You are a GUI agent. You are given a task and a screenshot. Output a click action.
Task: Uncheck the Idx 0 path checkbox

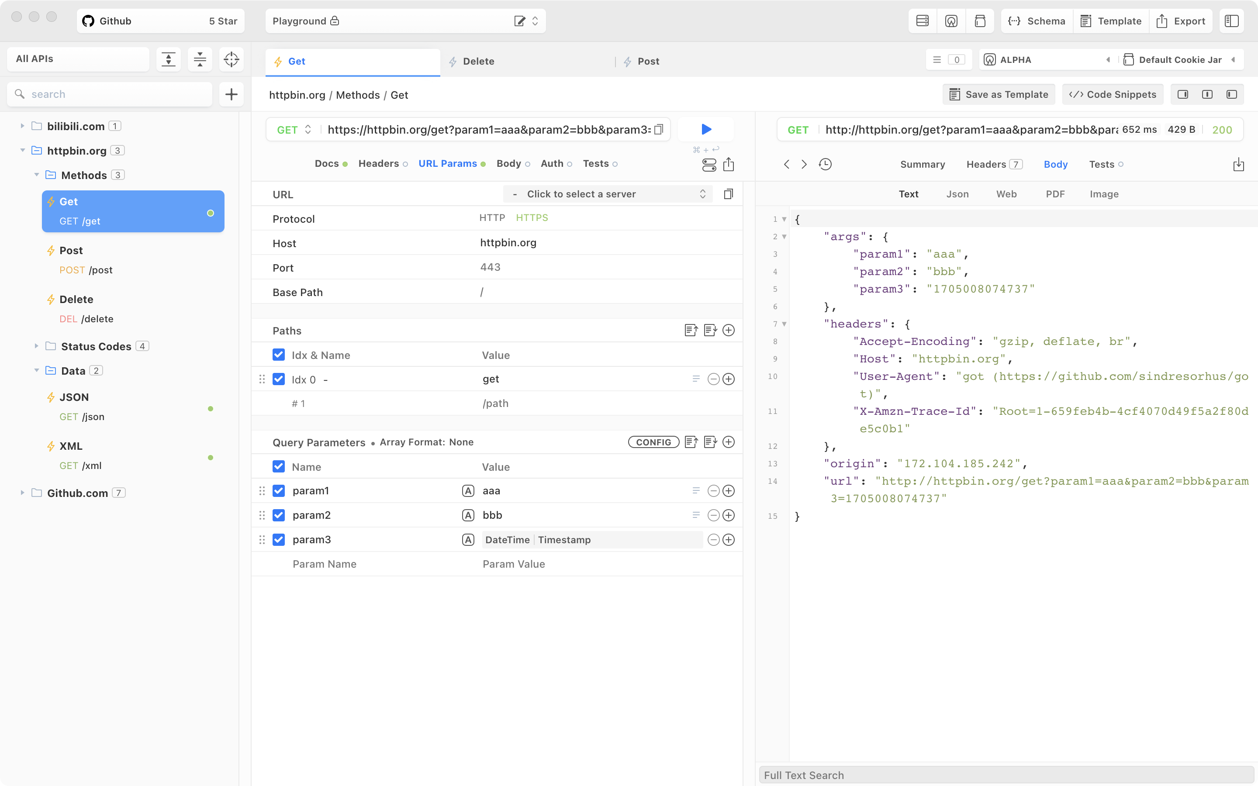[279, 379]
